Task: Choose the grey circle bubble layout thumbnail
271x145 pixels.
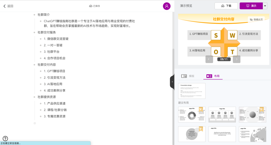Action: pyautogui.click(x=192, y=134)
